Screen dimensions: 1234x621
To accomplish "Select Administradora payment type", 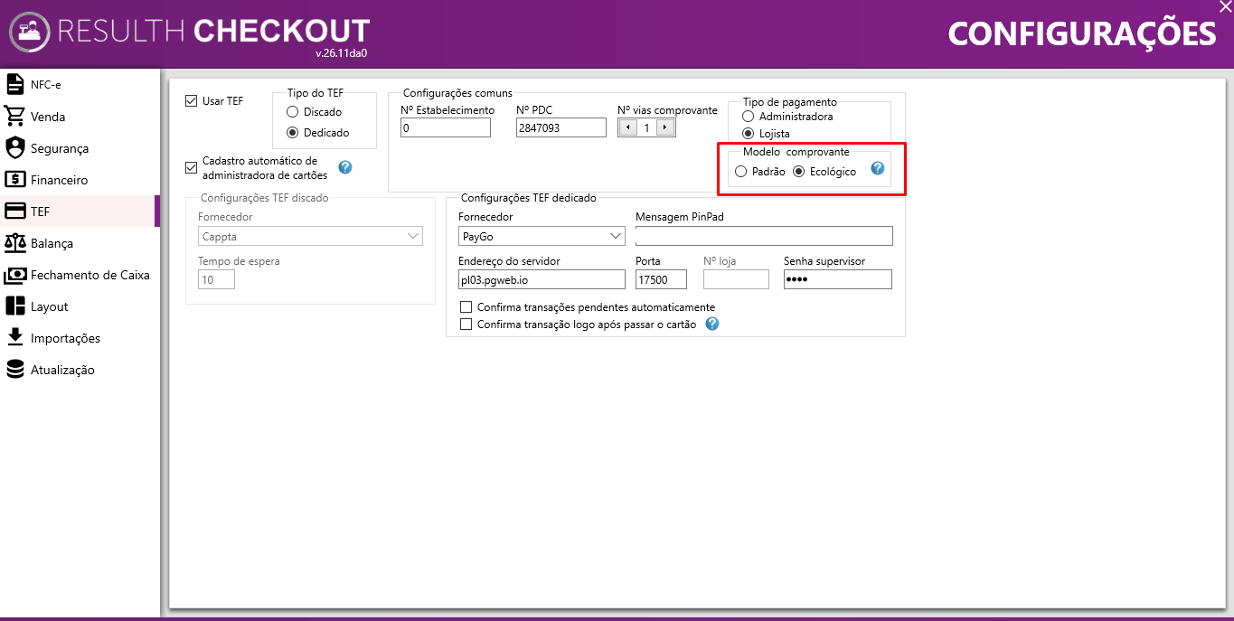I will click(748, 117).
